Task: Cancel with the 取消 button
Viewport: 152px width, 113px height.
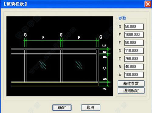Action: pyautogui.click(x=91, y=108)
